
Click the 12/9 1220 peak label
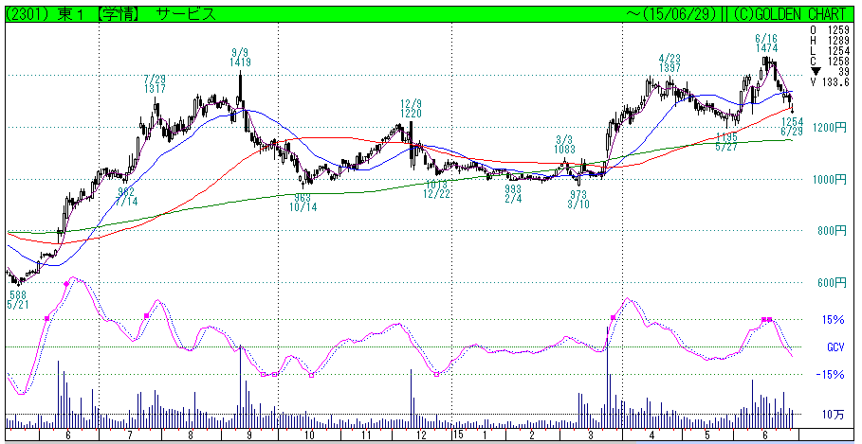(x=411, y=109)
